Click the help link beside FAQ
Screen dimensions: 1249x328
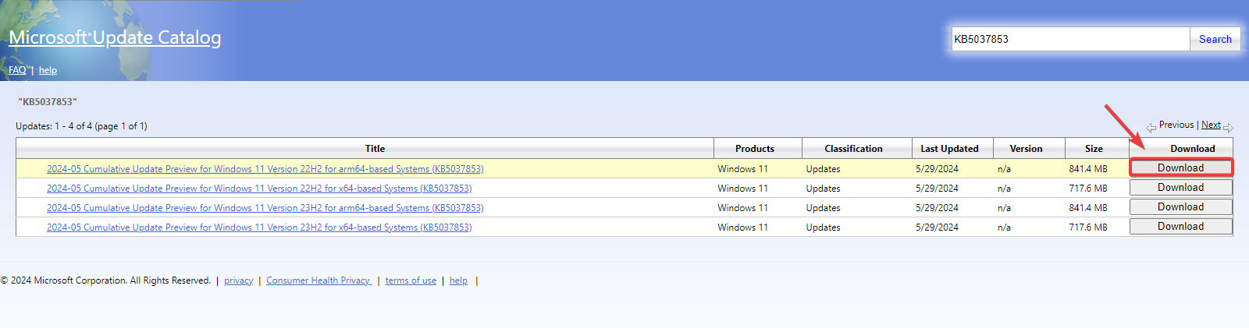pos(48,70)
